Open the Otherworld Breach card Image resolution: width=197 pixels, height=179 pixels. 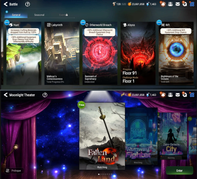tap(100, 53)
